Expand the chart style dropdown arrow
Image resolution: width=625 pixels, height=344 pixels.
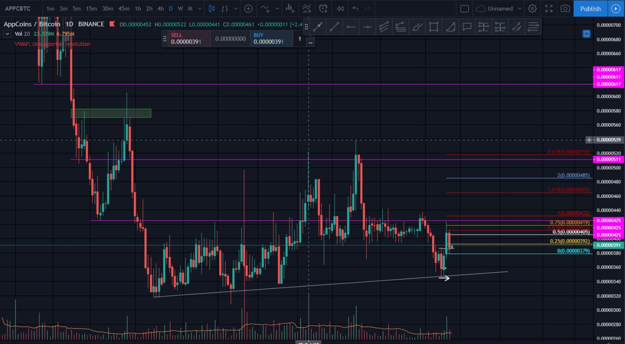(236, 8)
